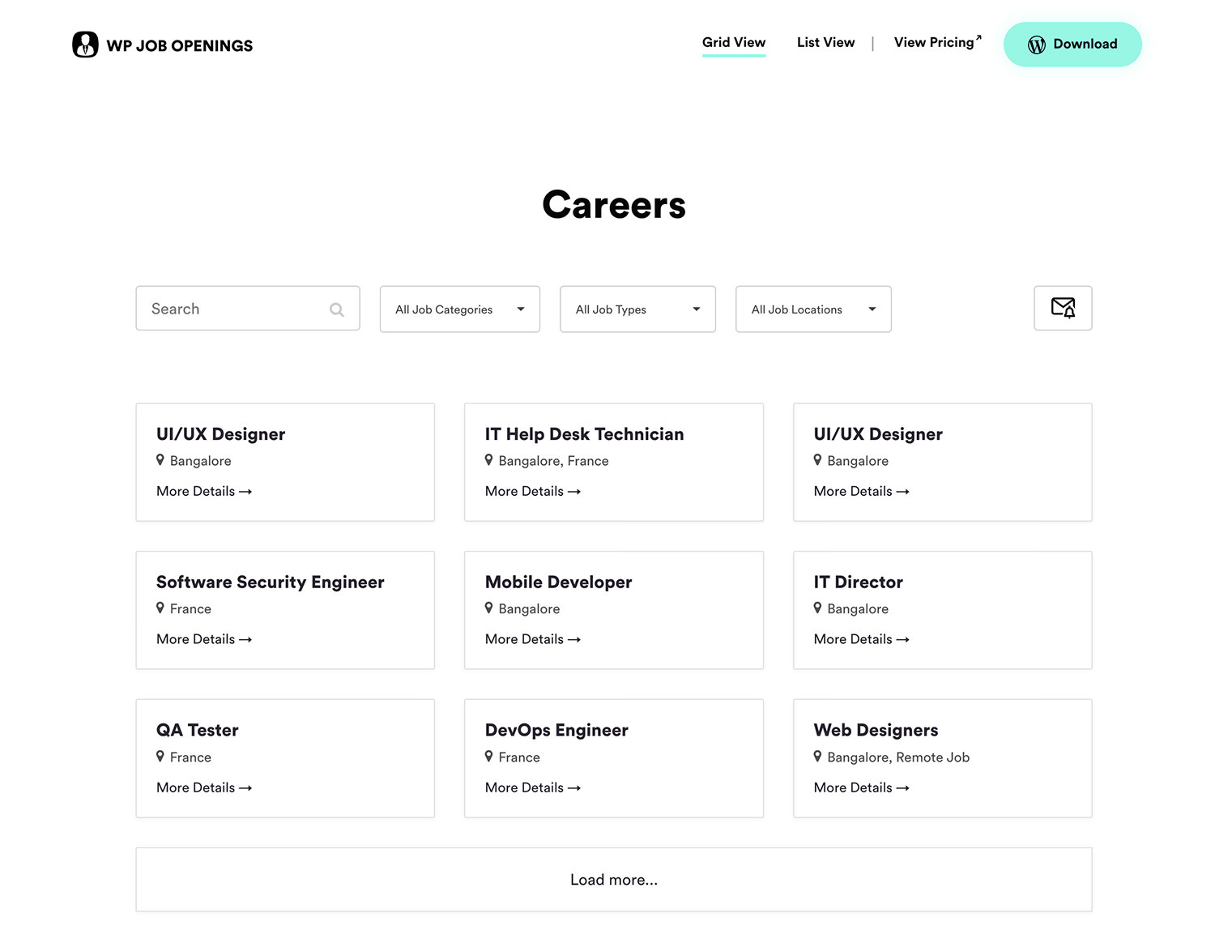
Task: Switch to Grid View tab
Action: point(734,43)
